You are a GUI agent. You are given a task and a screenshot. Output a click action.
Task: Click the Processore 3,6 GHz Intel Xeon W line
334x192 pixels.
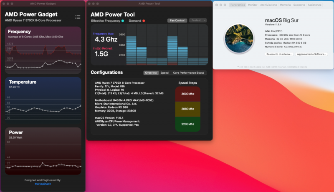(x=287, y=35)
